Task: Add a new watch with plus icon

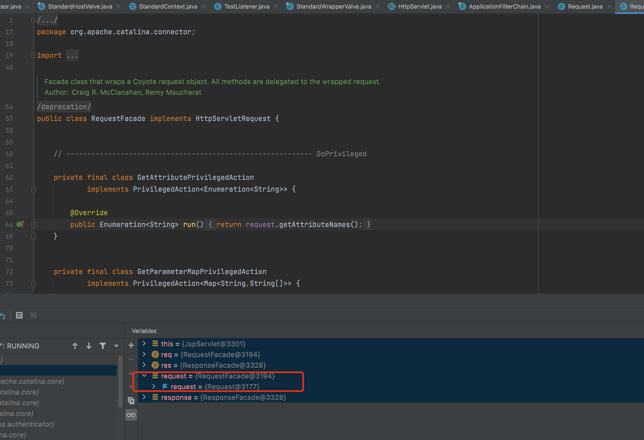Action: click(131, 345)
